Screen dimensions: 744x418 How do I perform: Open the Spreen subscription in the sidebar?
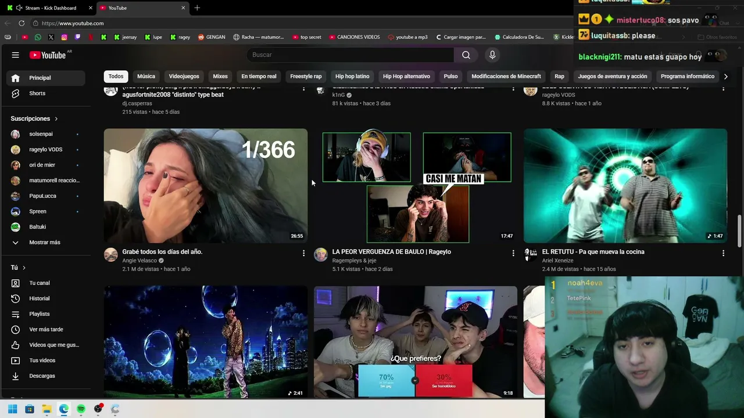(x=46, y=211)
